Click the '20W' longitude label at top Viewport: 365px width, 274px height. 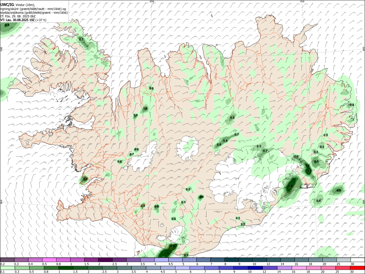[152, 1]
